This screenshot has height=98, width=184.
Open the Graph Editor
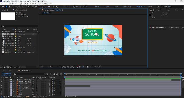(61, 74)
